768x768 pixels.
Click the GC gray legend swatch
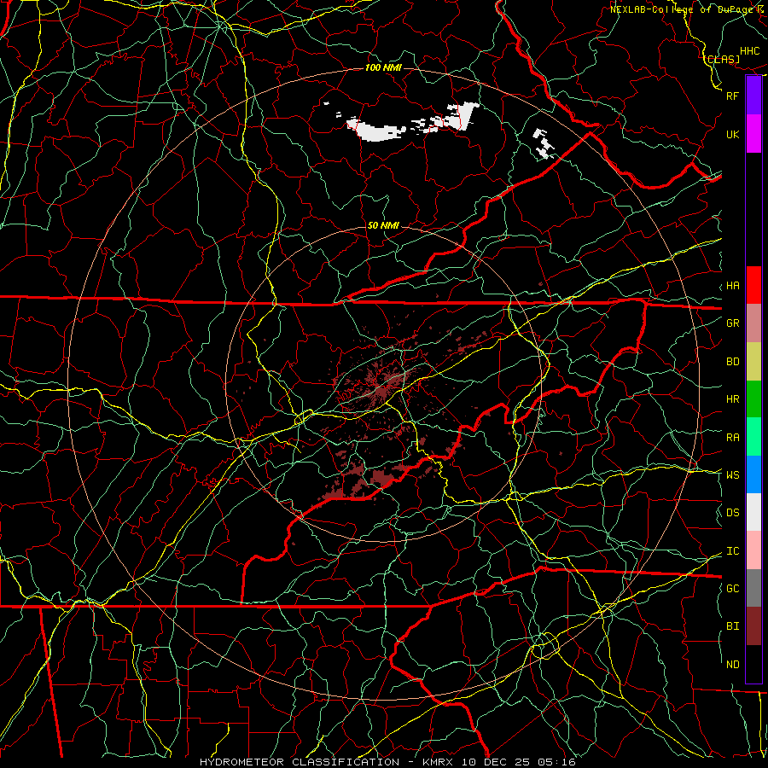(x=753, y=588)
